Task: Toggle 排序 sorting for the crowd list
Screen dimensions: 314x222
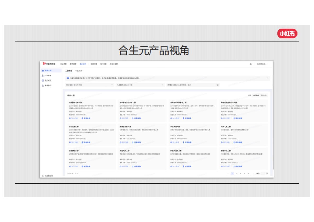Action: pyautogui.click(x=249, y=95)
